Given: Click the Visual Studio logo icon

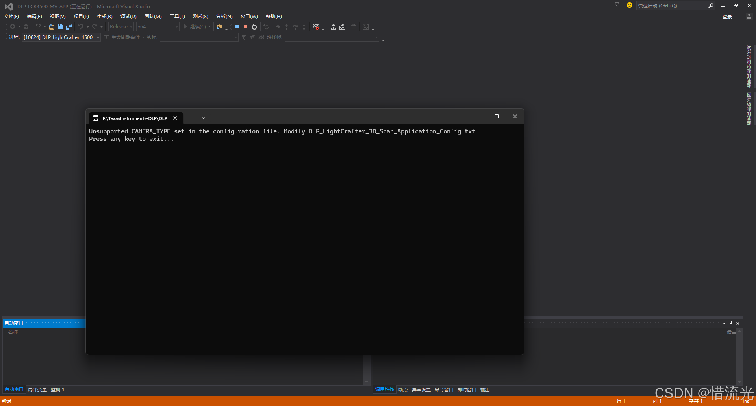Looking at the screenshot, I should tap(8, 6).
